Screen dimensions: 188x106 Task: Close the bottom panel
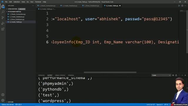tap(185, 75)
